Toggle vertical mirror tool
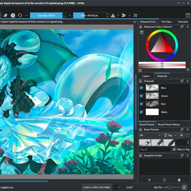This screenshot has width=191, height=191. point(124,15)
